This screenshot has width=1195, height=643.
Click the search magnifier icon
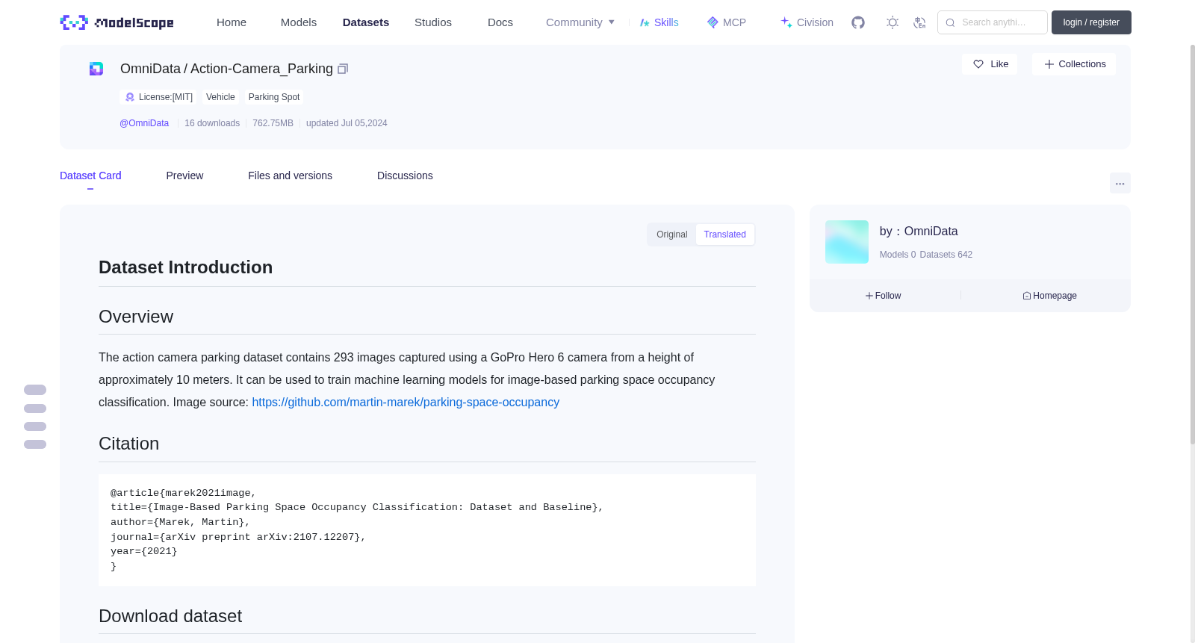coord(950,22)
